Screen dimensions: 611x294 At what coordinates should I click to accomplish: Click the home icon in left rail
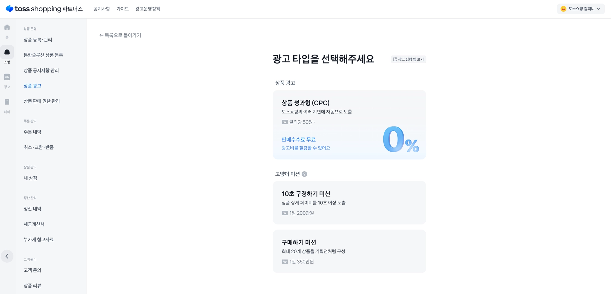coord(7,27)
